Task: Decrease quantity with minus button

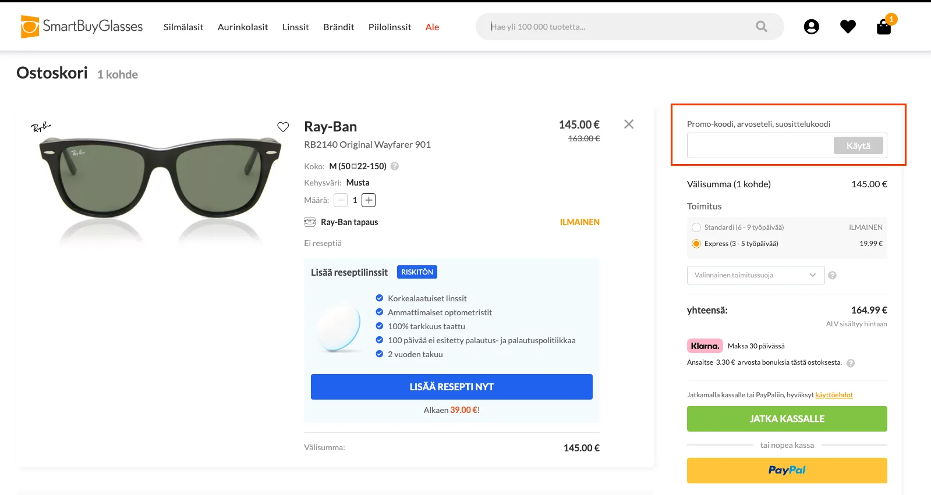Action: tap(341, 200)
